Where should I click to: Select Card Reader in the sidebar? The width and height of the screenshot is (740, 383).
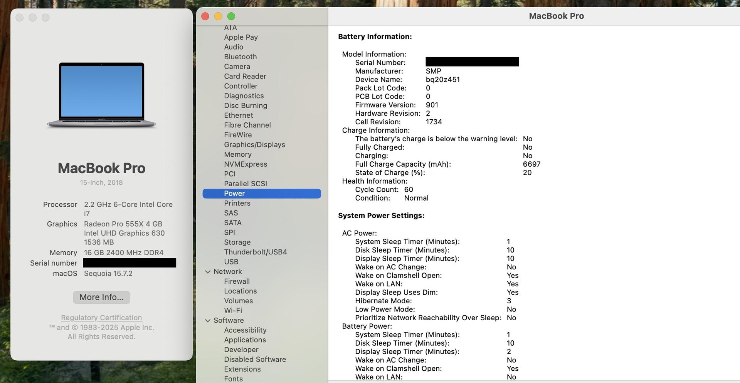[245, 76]
